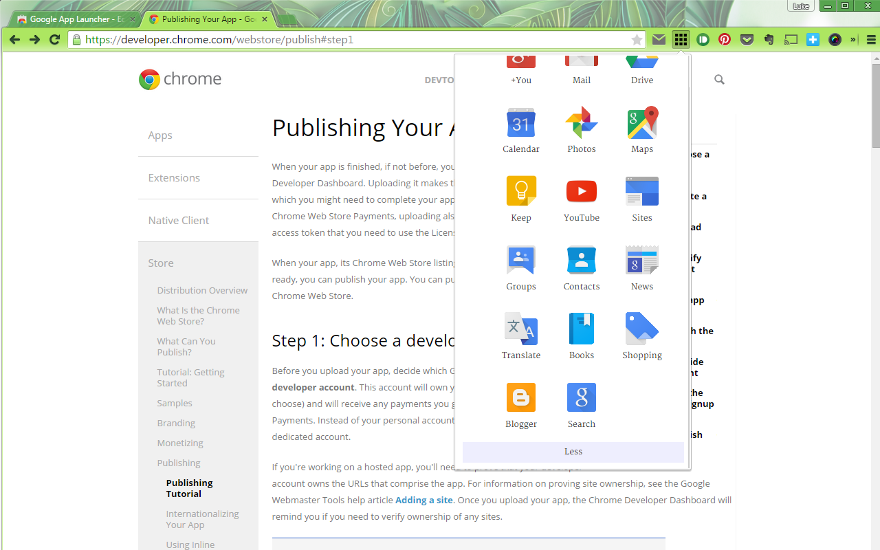The height and width of the screenshot is (550, 880).
Task: Close the Publishing Your App tab
Action: tap(265, 19)
